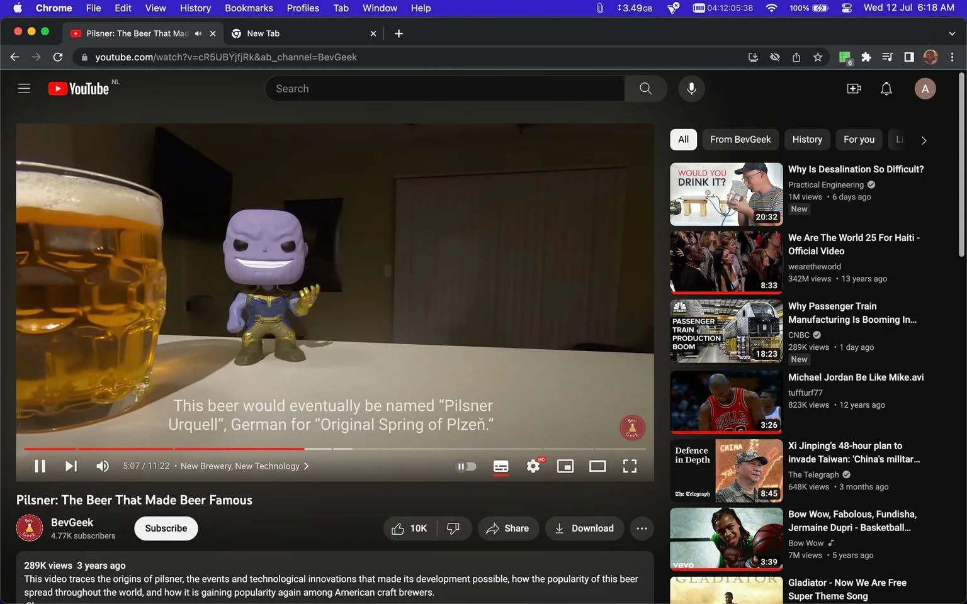Click the address bar URL

(226, 57)
